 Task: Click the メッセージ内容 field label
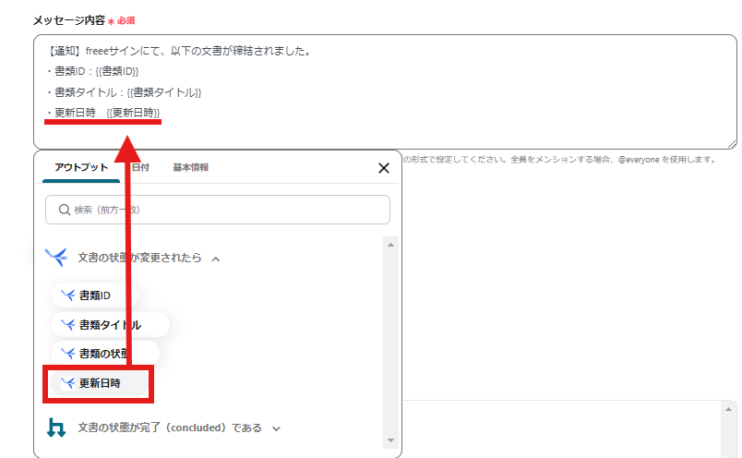69,20
